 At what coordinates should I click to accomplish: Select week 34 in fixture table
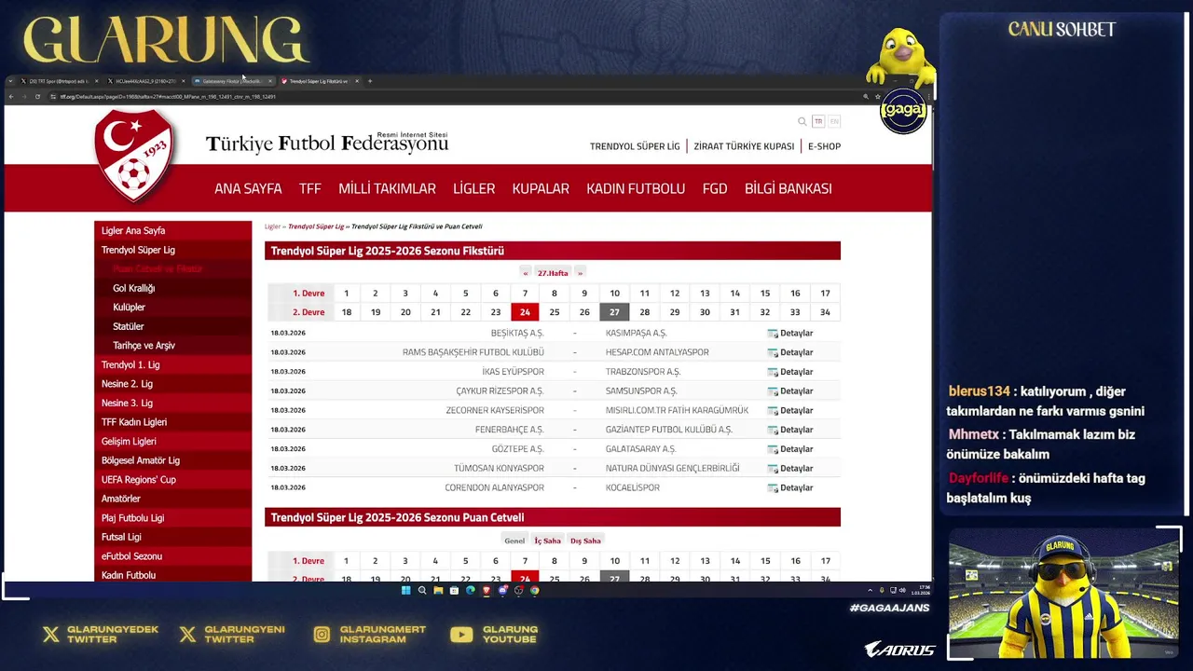pos(825,312)
